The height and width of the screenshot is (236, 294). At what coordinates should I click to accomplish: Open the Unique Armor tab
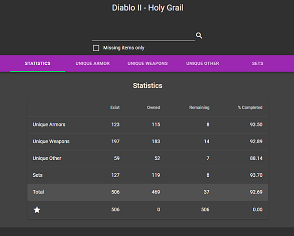pyautogui.click(x=93, y=63)
